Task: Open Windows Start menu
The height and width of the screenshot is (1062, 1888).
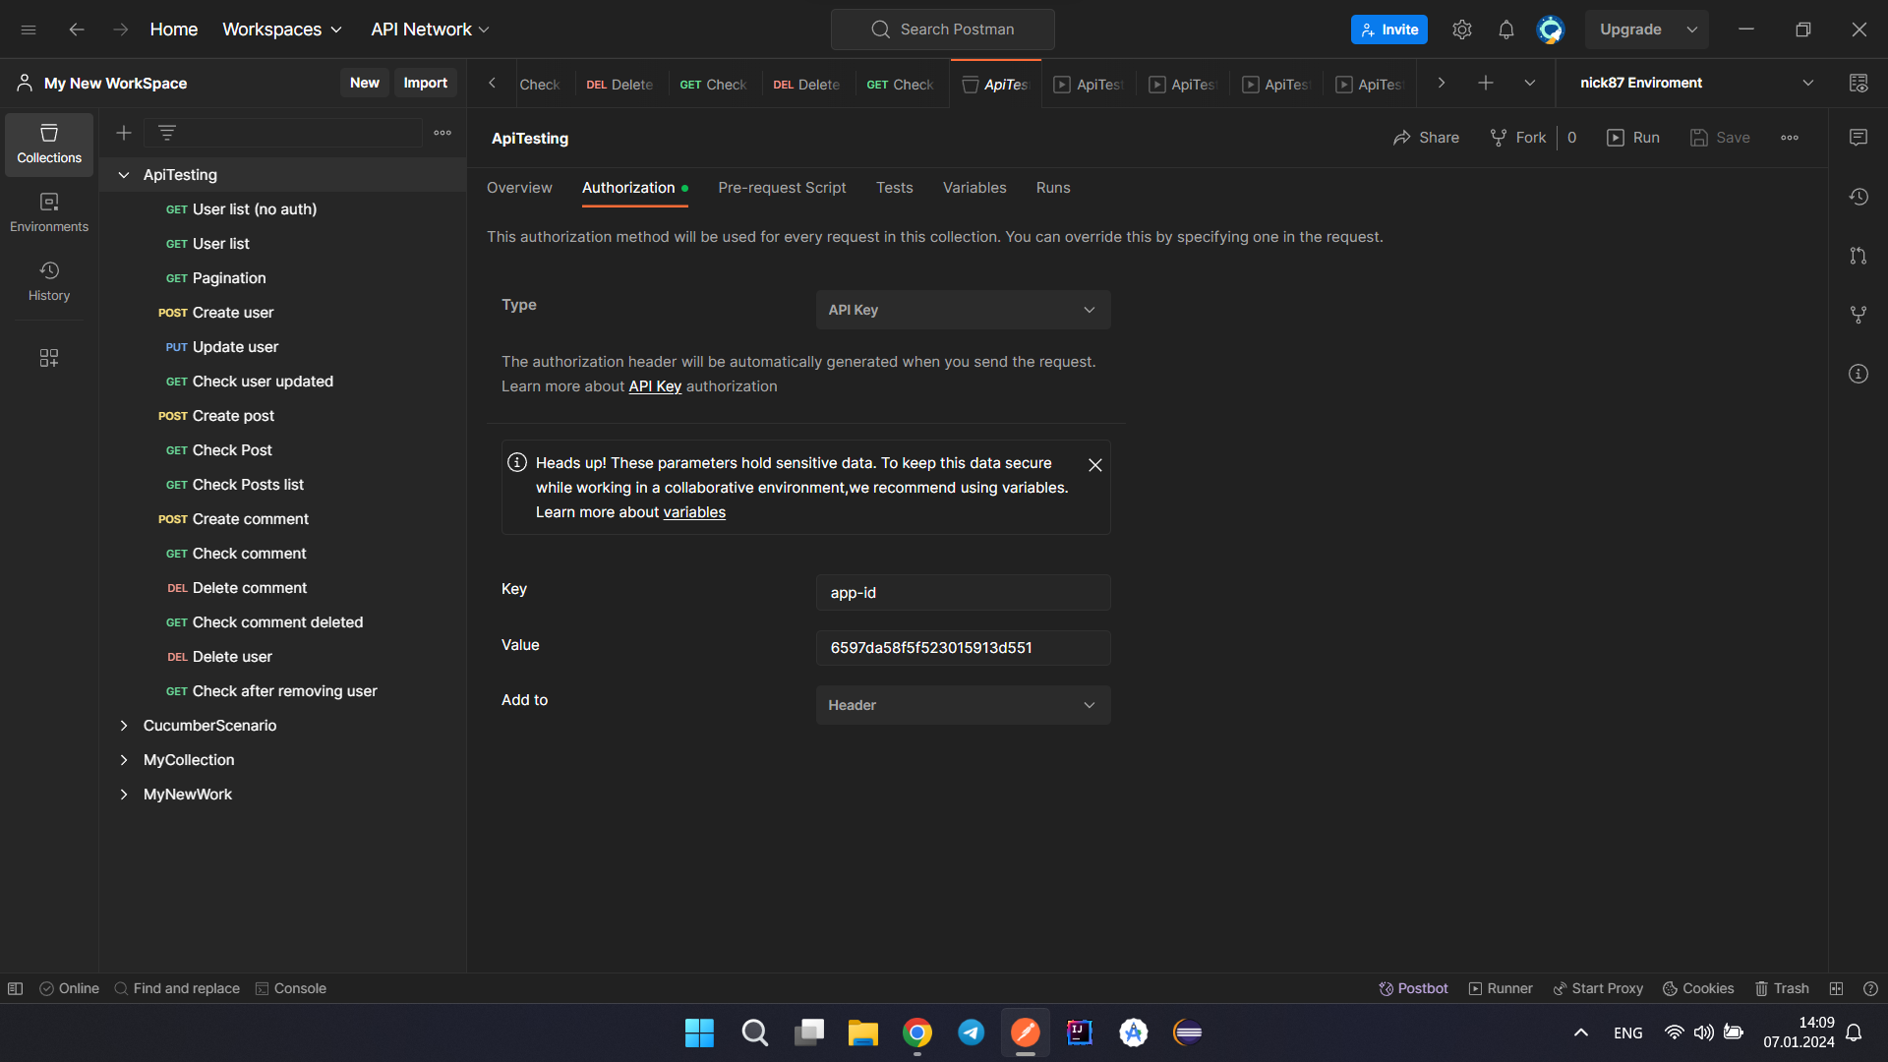Action: pyautogui.click(x=700, y=1032)
